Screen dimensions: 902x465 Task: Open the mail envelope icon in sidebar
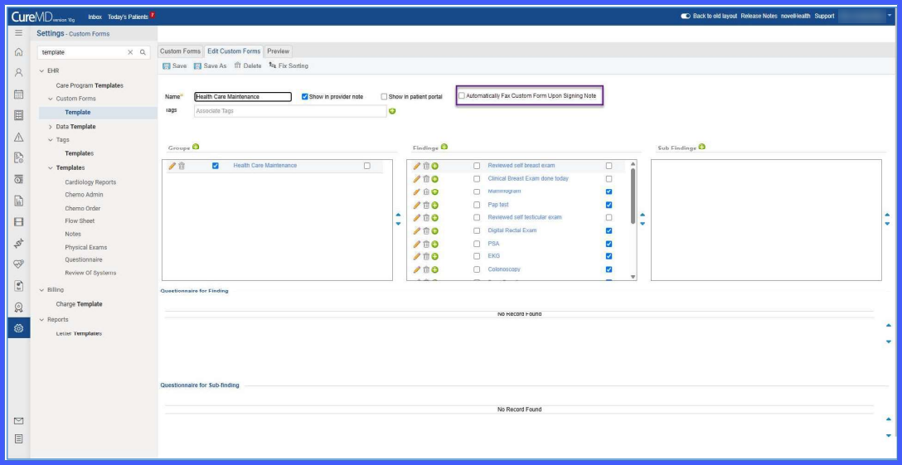[18, 421]
